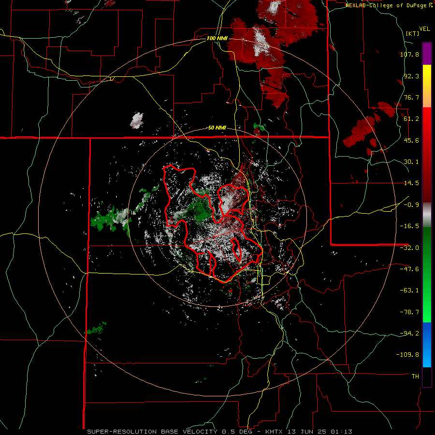
Task: Click the VEL legend title
Action: (x=424, y=29)
